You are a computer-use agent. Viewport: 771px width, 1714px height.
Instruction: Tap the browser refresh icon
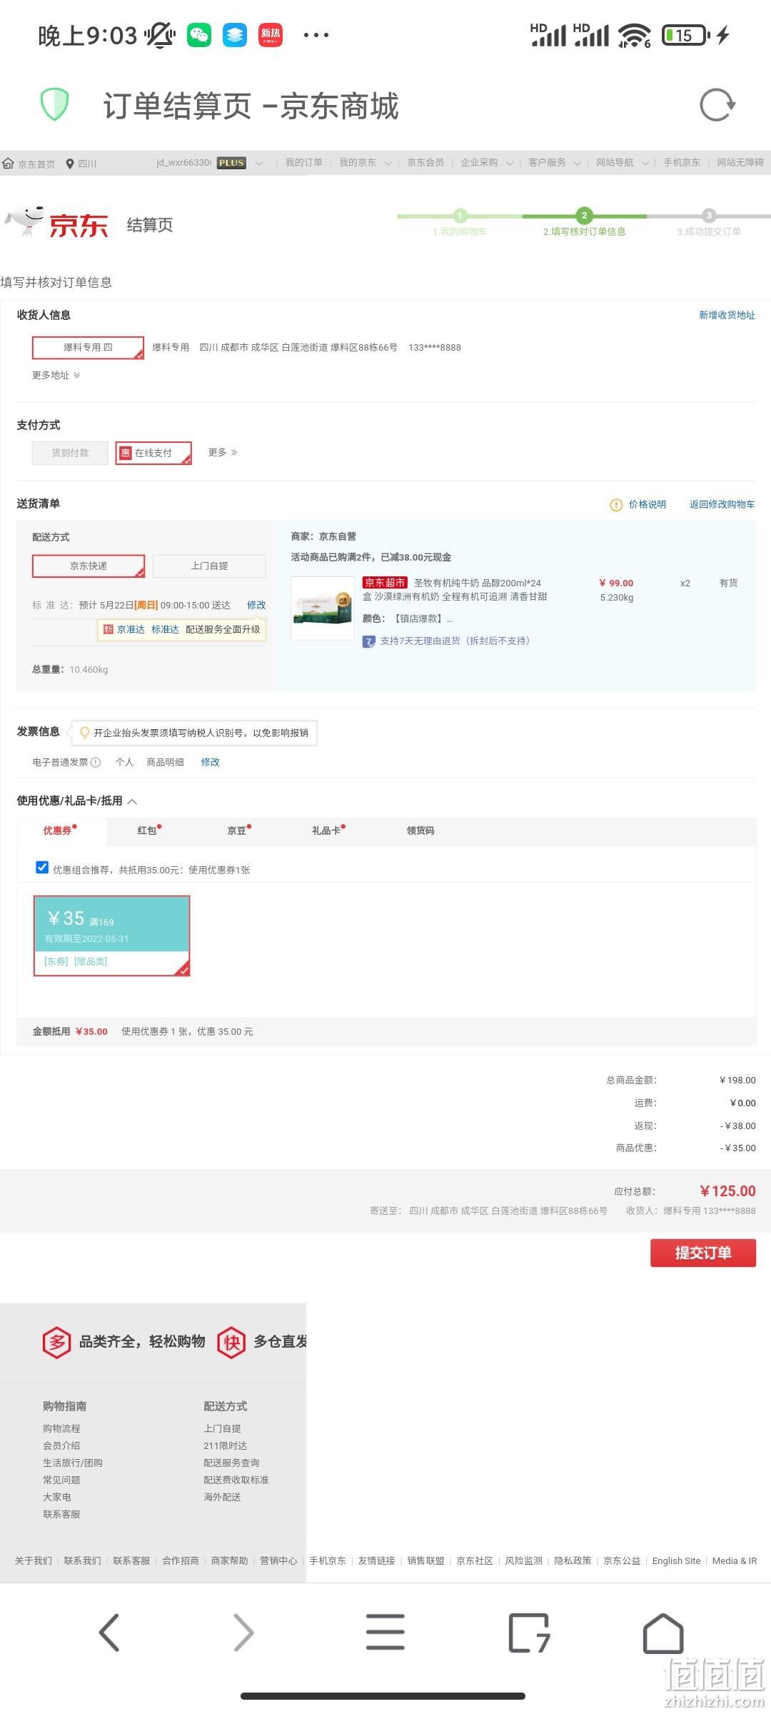pyautogui.click(x=717, y=105)
